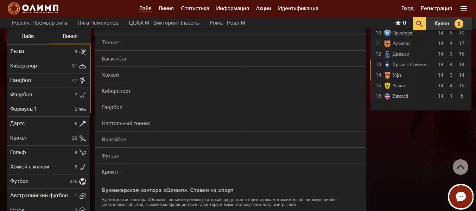Open the Акции menu item

click(x=264, y=8)
